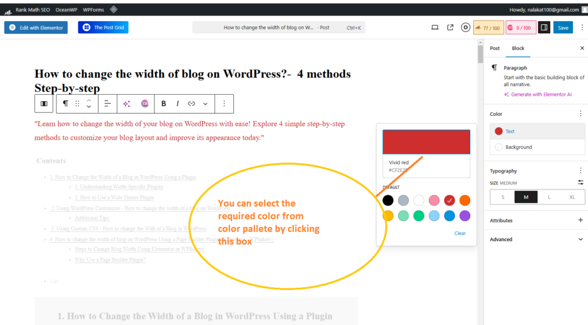The height and width of the screenshot is (325, 588).
Task: Open Typography options three-dot menu
Action: [581, 171]
